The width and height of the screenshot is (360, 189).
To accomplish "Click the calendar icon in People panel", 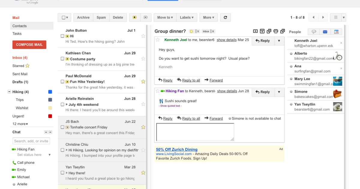I will coord(336,32).
